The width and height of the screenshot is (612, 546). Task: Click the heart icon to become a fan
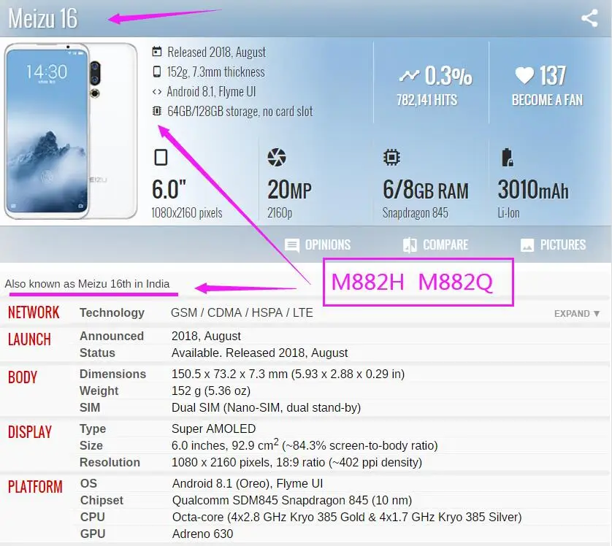pos(524,75)
